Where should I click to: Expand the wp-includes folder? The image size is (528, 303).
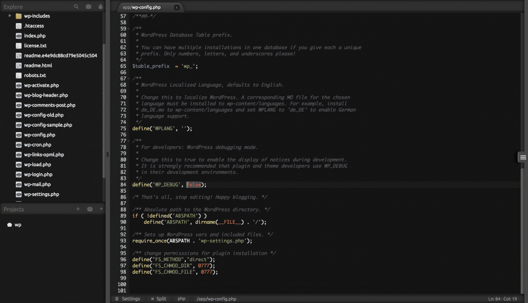10,16
